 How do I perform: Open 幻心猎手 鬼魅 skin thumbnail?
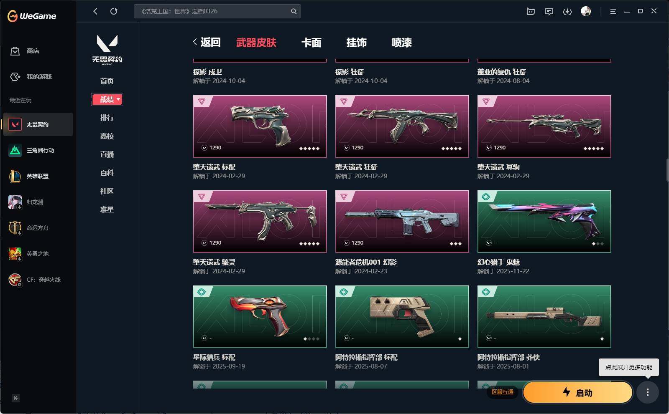pyautogui.click(x=544, y=222)
